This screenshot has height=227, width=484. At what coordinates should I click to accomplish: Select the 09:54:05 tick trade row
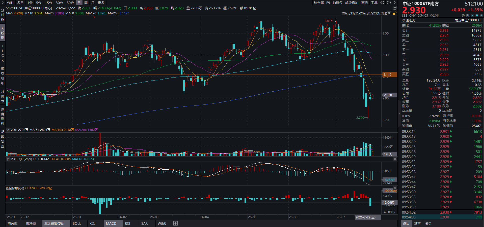(442, 217)
